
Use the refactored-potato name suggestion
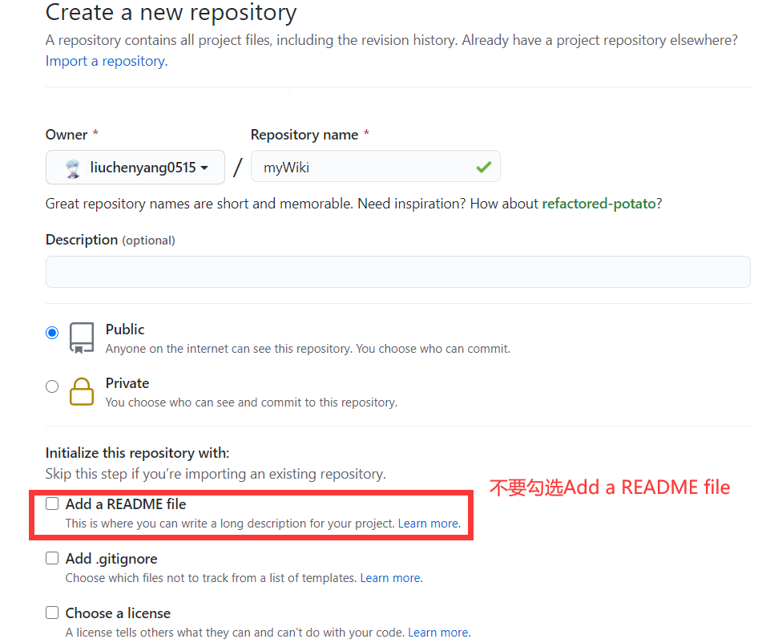coord(599,204)
